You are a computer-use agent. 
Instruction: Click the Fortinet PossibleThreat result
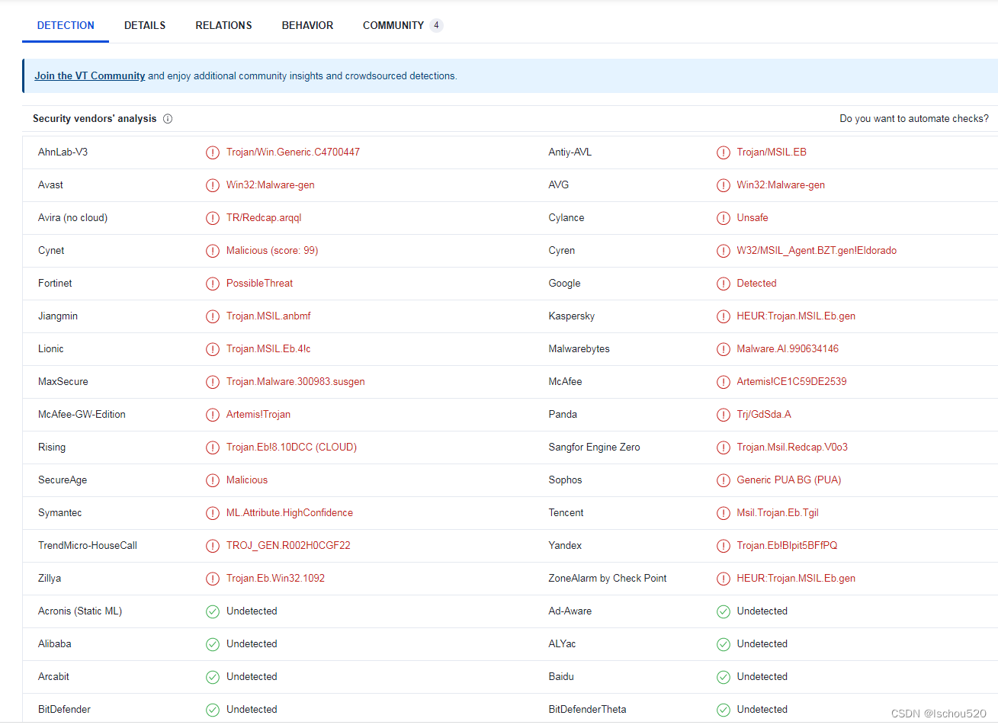click(x=259, y=284)
